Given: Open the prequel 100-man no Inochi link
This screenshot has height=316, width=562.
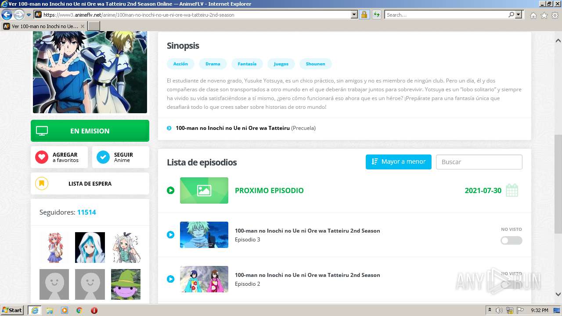Looking at the screenshot, I should (233, 128).
